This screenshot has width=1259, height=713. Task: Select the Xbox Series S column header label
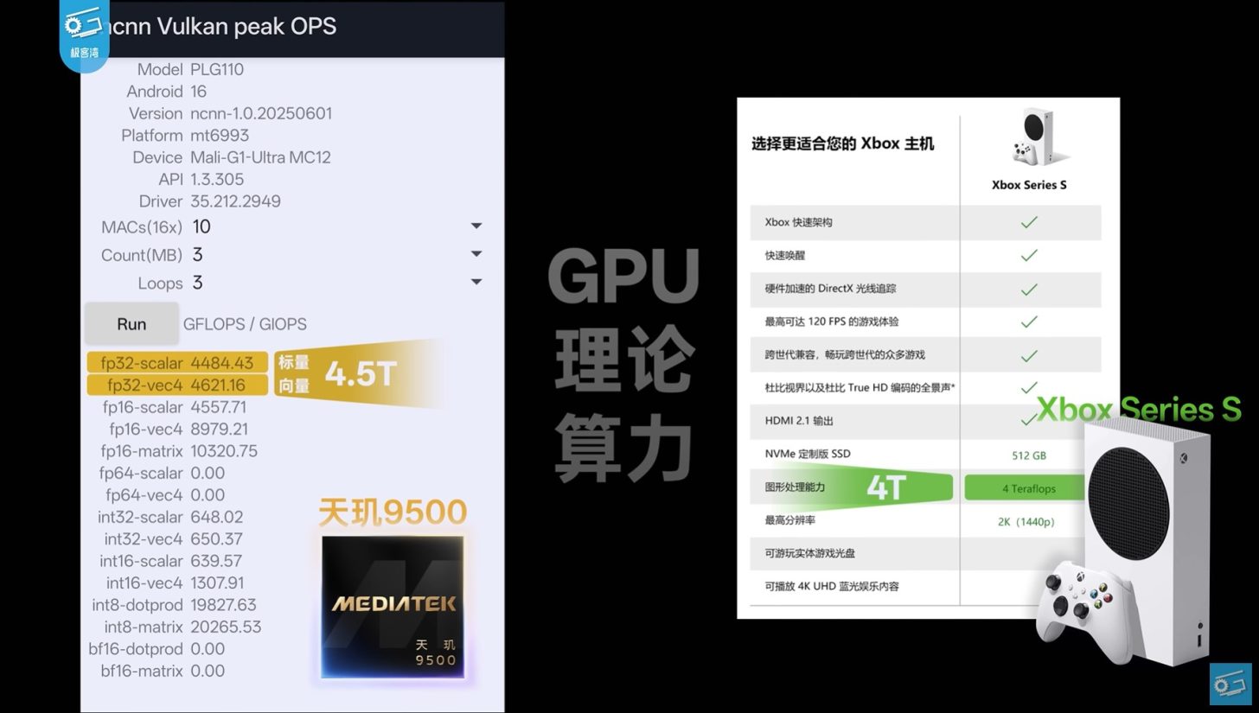tap(1028, 185)
